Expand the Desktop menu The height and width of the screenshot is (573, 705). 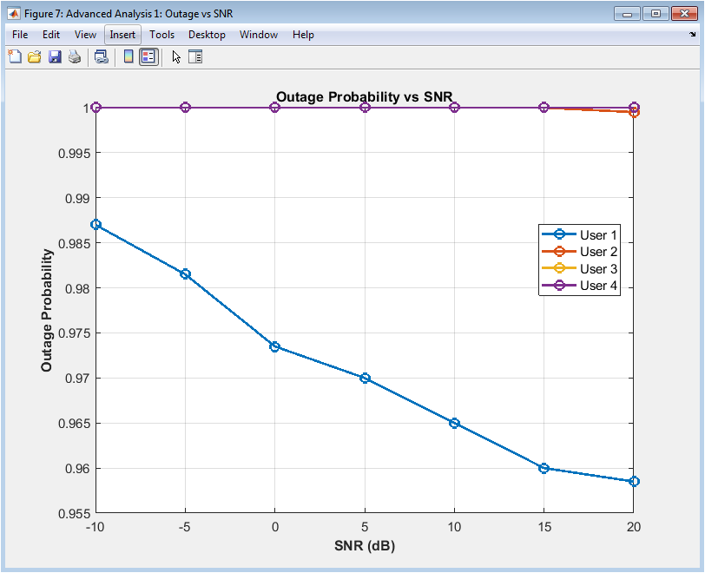point(207,35)
